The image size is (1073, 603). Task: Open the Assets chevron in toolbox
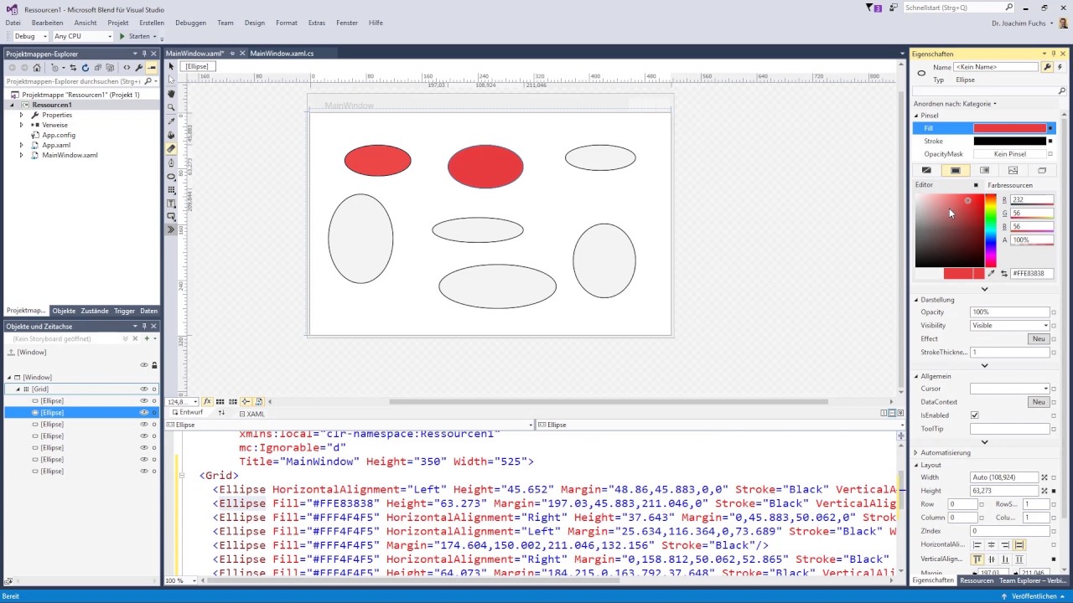click(171, 229)
